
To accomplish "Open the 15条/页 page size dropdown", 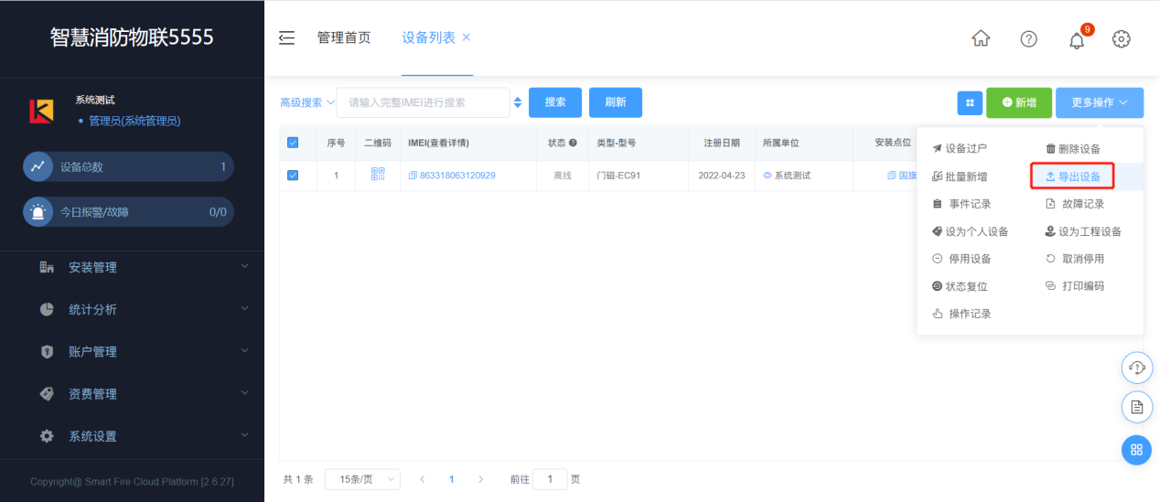I will (x=362, y=479).
